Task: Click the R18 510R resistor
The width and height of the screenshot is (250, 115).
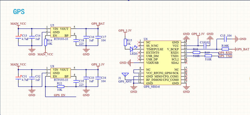Action: pos(196,52)
